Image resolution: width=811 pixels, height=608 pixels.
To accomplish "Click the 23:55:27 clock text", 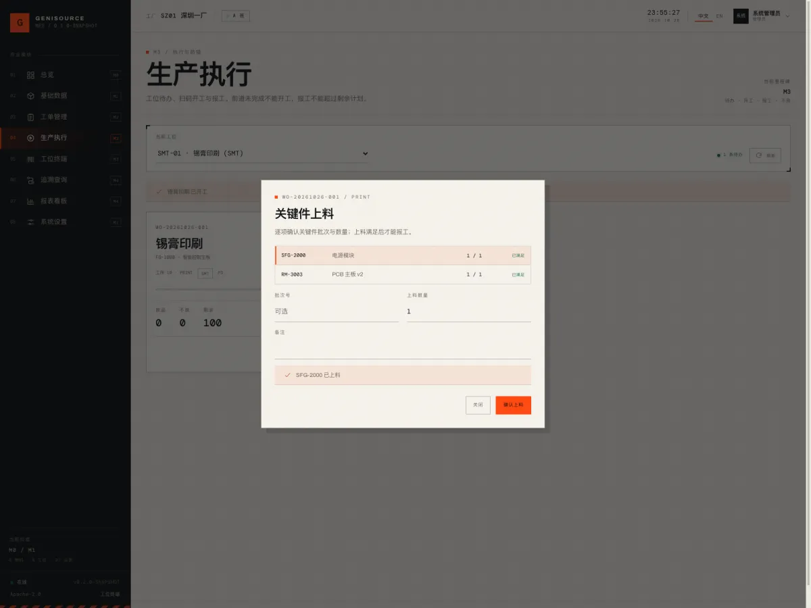I will point(664,13).
